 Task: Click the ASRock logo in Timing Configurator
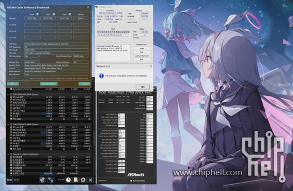click(x=136, y=175)
